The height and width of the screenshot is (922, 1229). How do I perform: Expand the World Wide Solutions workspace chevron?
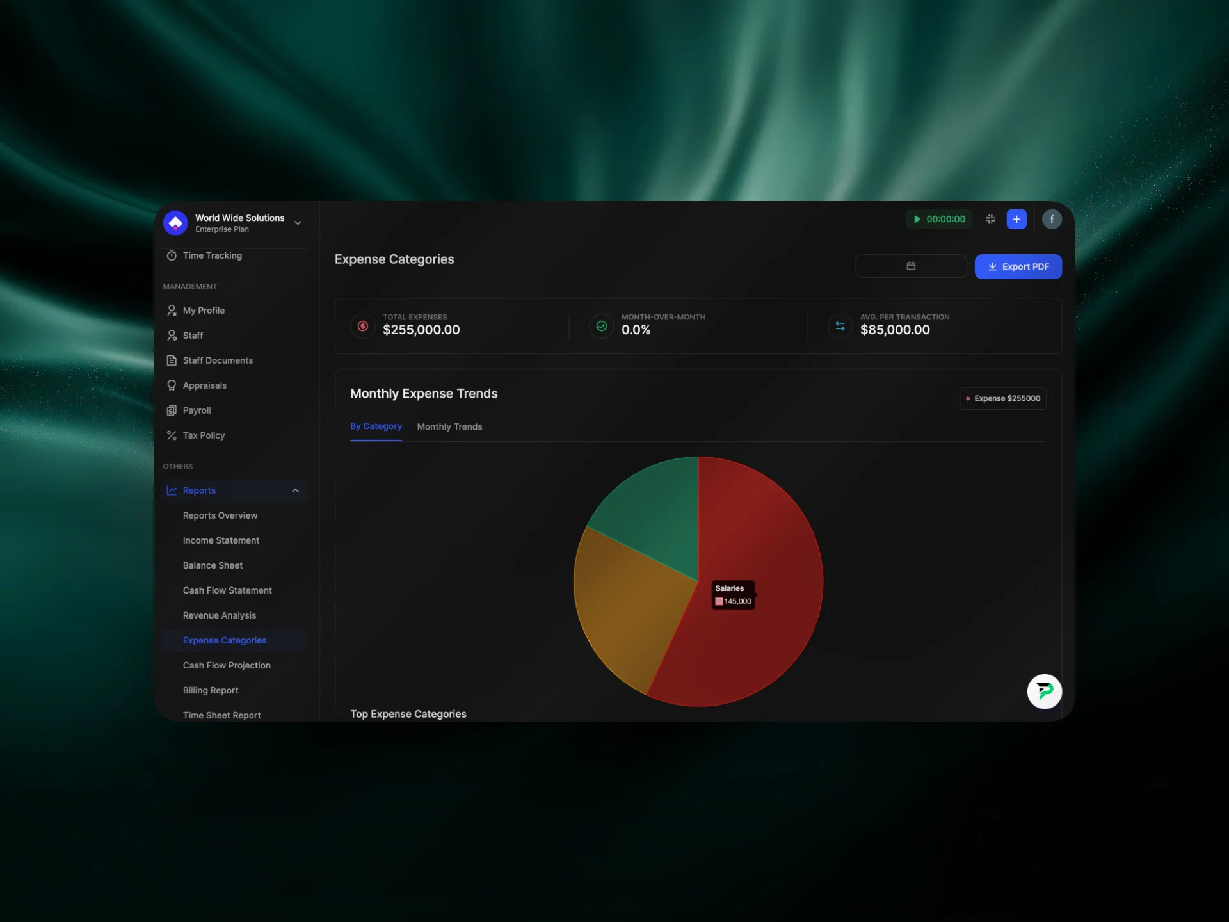pos(297,222)
